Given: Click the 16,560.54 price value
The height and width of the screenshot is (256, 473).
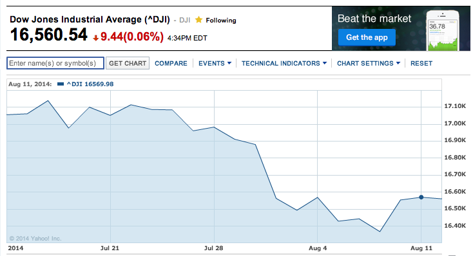Looking at the screenshot, I should 48,34.
